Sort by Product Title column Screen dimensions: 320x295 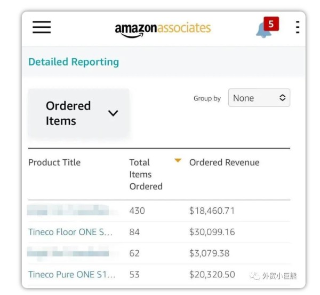tap(54, 162)
